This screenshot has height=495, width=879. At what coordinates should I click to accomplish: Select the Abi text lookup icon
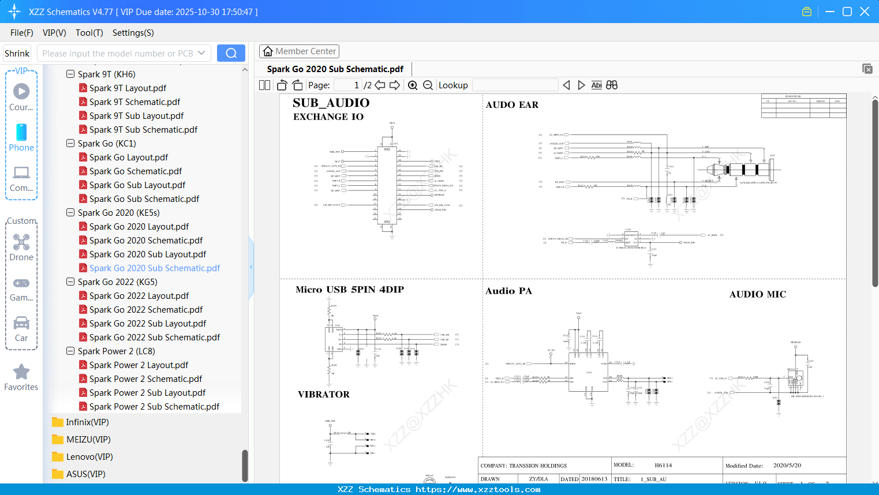[596, 85]
